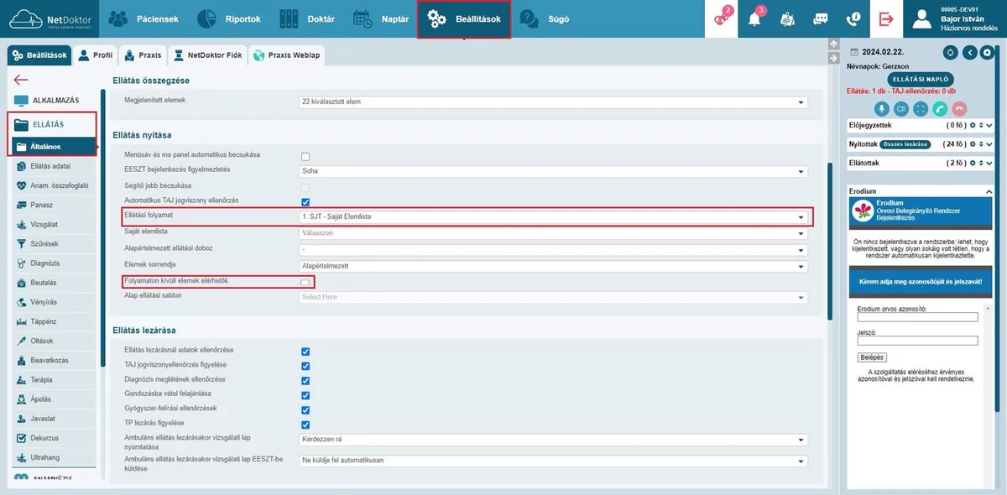Click the calendar icon next to 2024.02.22.
This screenshot has height=495, width=1007.
pyautogui.click(x=854, y=52)
